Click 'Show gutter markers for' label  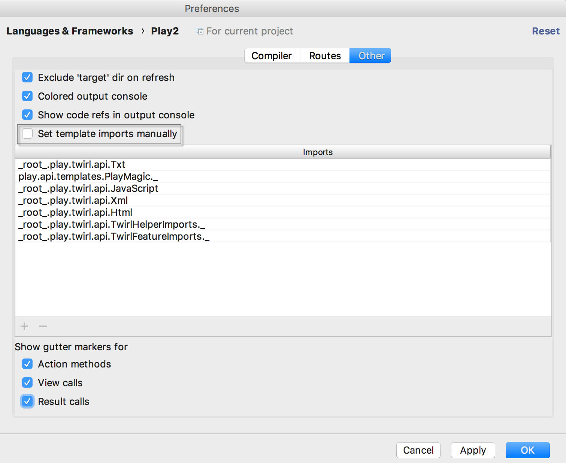(71, 347)
